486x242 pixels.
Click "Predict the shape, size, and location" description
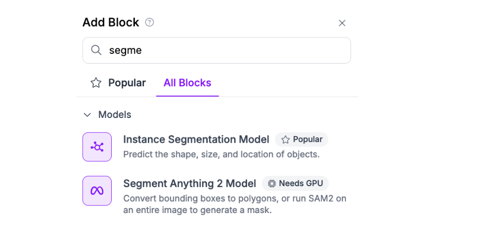click(221, 154)
